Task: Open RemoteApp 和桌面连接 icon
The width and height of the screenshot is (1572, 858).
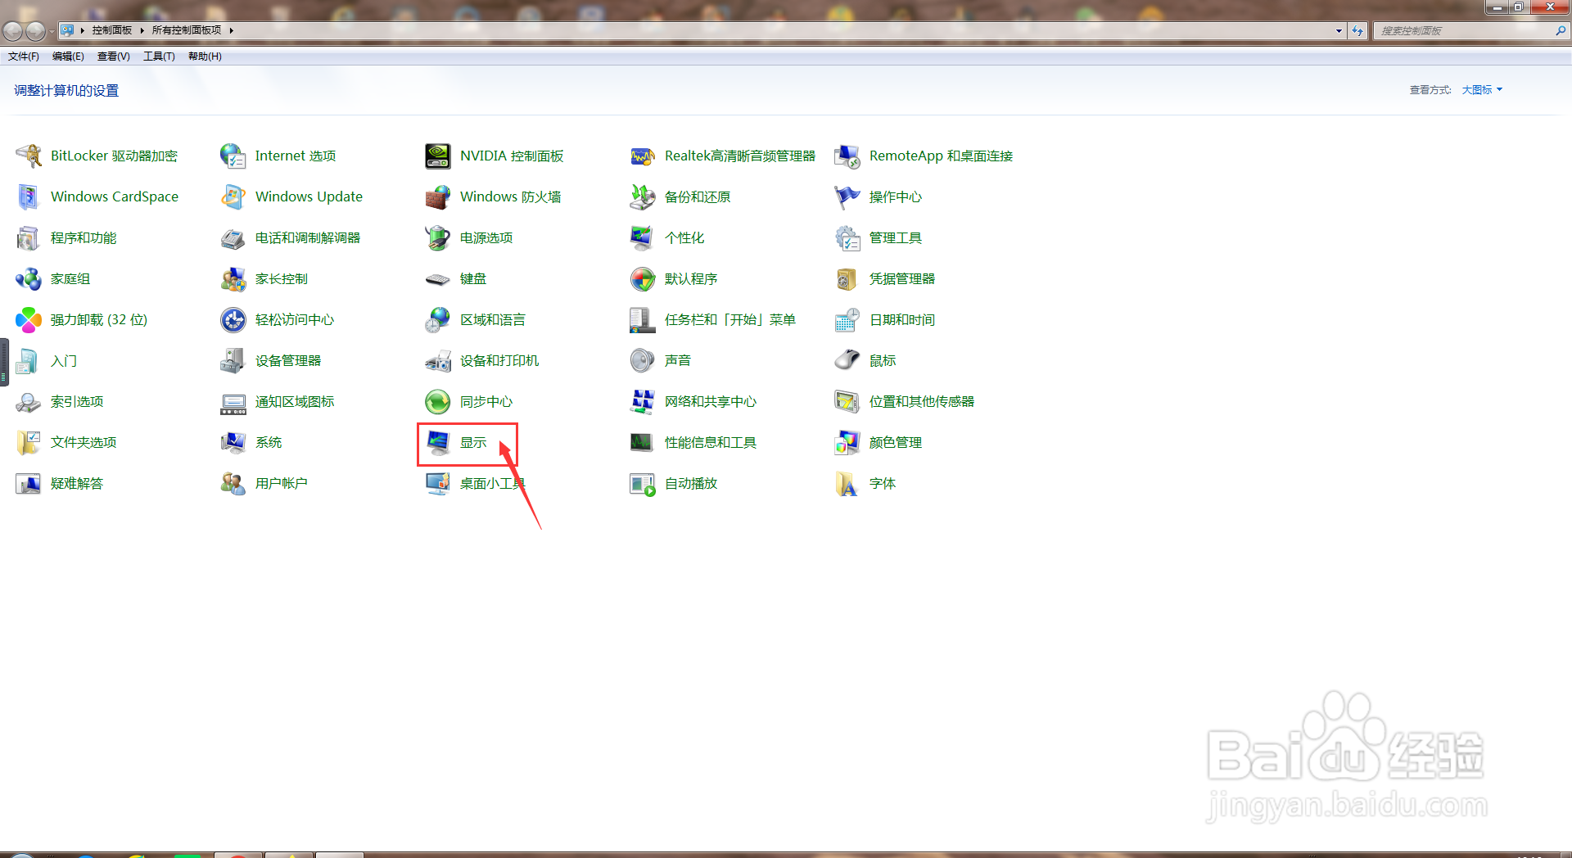Action: 847,156
